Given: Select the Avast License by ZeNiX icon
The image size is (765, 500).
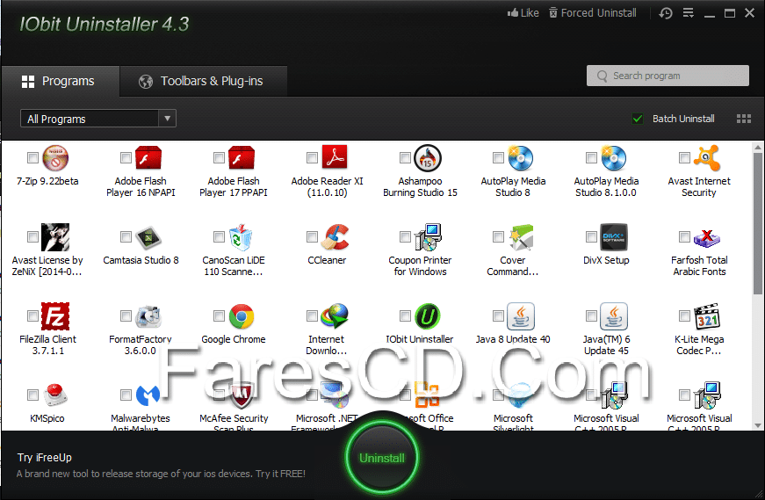Looking at the screenshot, I should (55, 237).
